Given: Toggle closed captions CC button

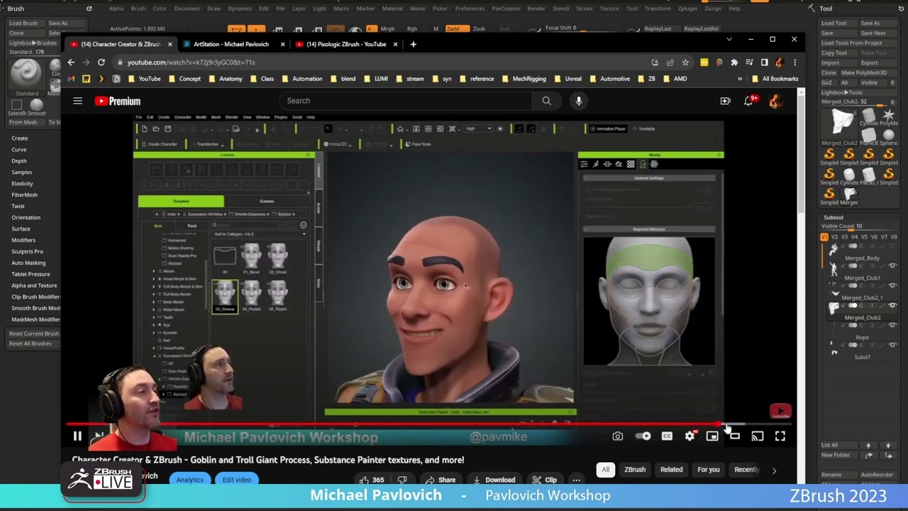Looking at the screenshot, I should click(x=667, y=436).
